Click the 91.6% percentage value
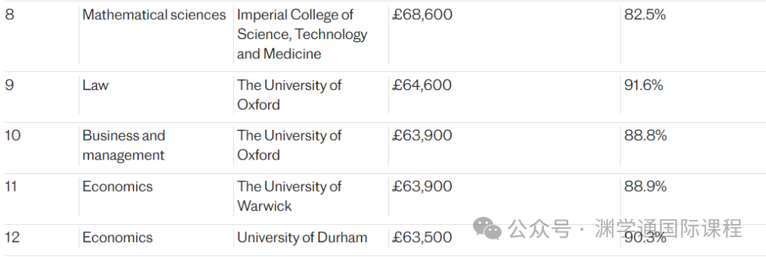The width and height of the screenshot is (766, 259). [644, 85]
